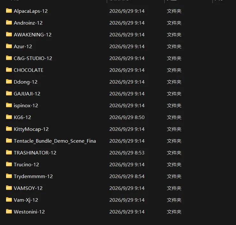Select the Vam-Xj-12 folder name
The width and height of the screenshot is (236, 225).
pyautogui.click(x=26, y=200)
